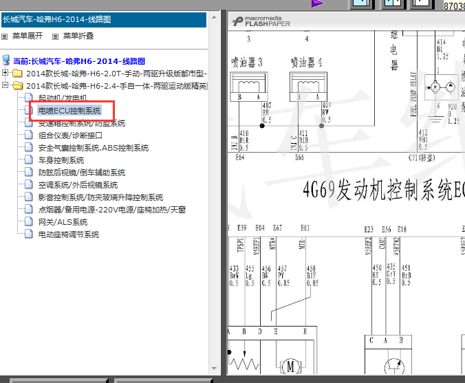The width and height of the screenshot is (465, 383).
Task: Click the open folder icon of 2.4-手自一体
Action: (17, 86)
